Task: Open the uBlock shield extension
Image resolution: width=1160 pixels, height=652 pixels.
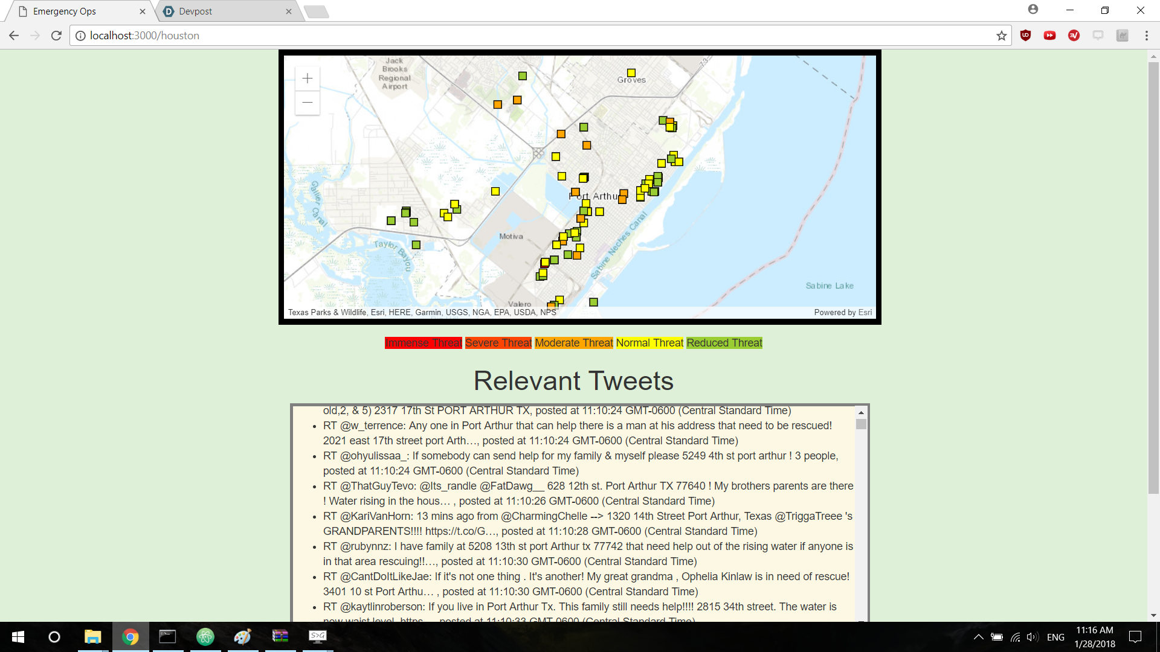Action: (x=1025, y=36)
